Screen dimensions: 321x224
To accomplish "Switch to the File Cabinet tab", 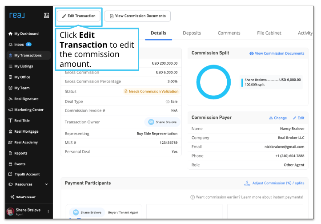I will (269, 33).
